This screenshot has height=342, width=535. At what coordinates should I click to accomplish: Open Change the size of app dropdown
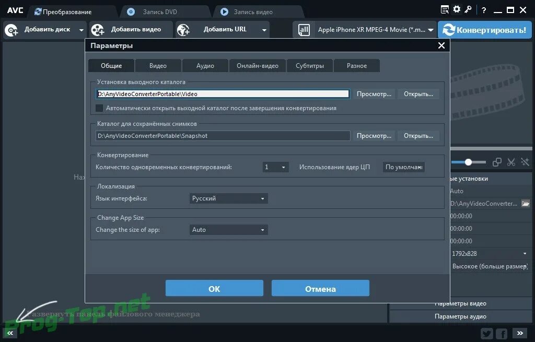click(228, 230)
